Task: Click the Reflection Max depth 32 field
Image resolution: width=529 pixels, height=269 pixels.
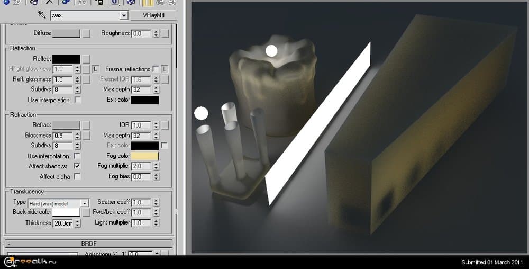Action: pyautogui.click(x=141, y=89)
